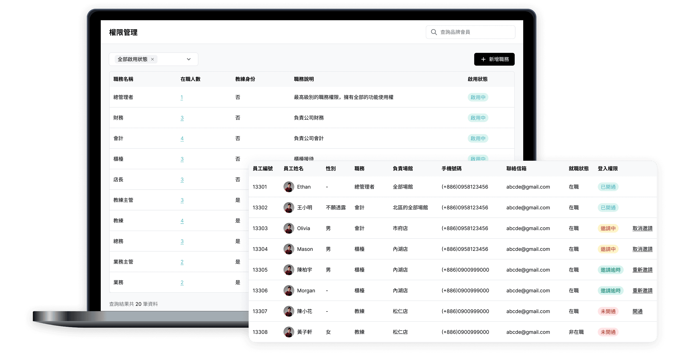Open headcount link for 總管理者 role
Image resolution: width=679 pixels, height=364 pixels.
click(x=182, y=97)
